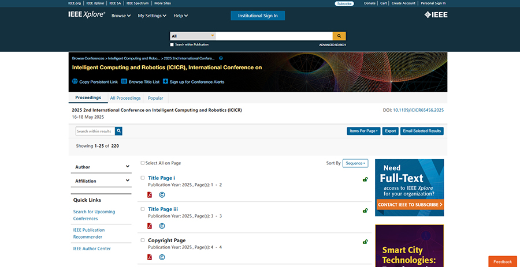Tick the checkbox next to Title Page iii
520x267 pixels.
pyautogui.click(x=143, y=209)
